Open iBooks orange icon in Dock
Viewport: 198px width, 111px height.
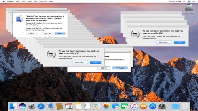(x=143, y=106)
